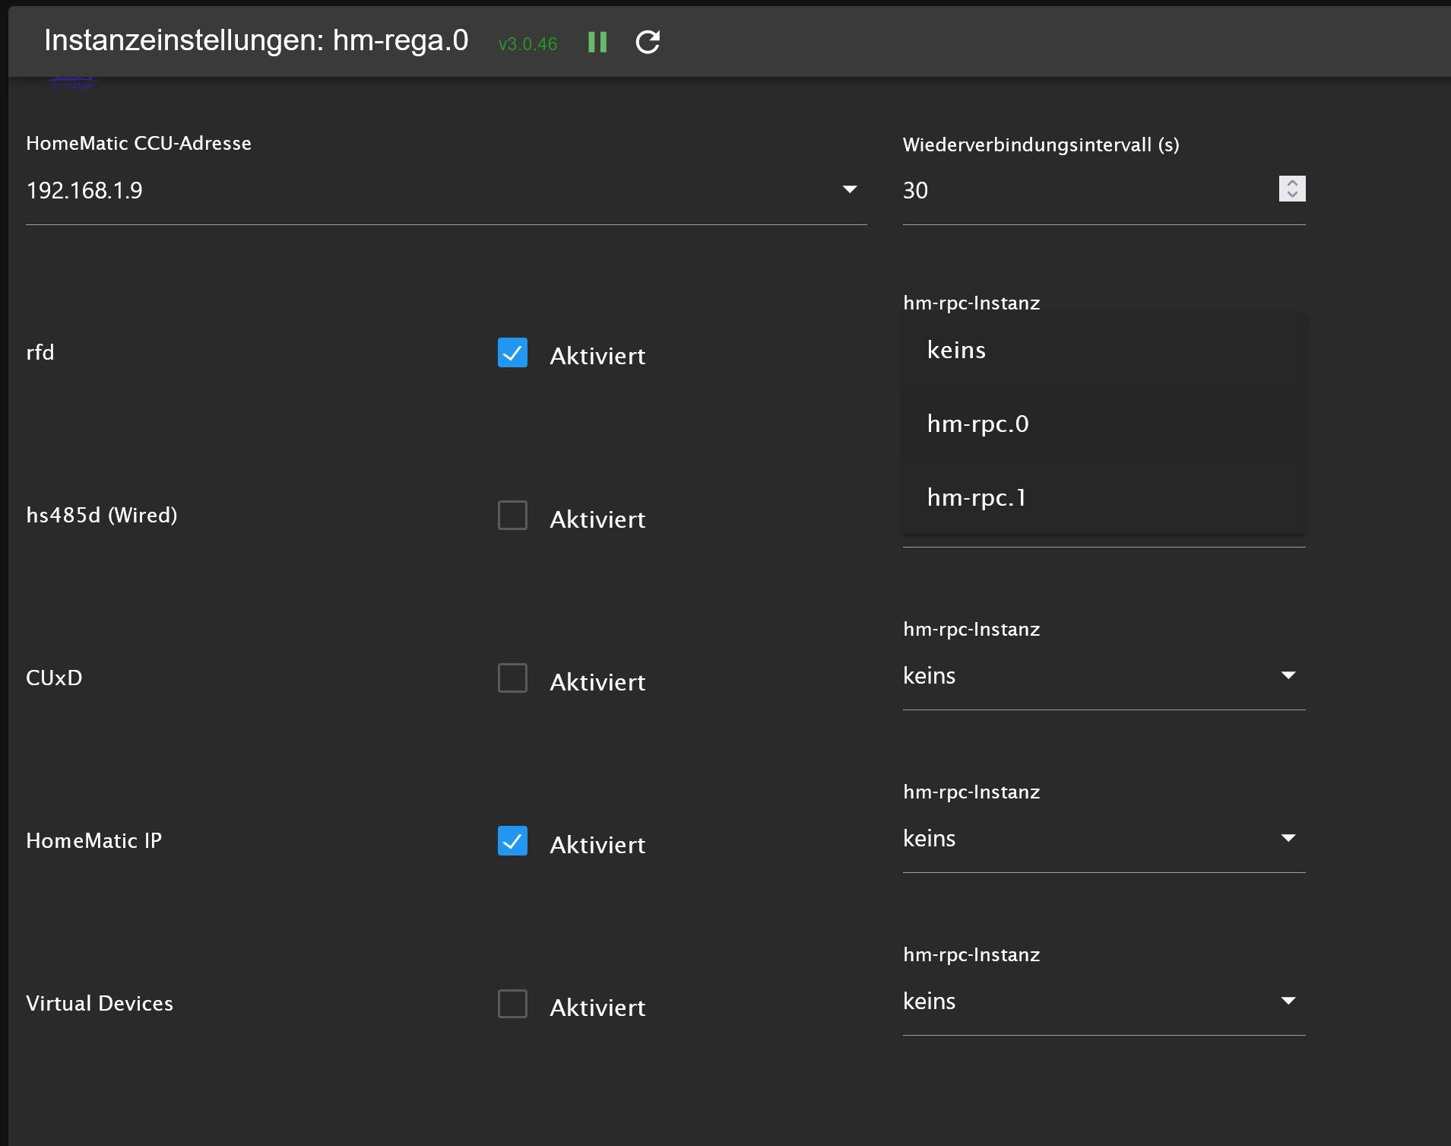Open the Virtual Devices hm-rpc-Instanz dropdown
1451x1146 pixels.
[x=1104, y=1002]
